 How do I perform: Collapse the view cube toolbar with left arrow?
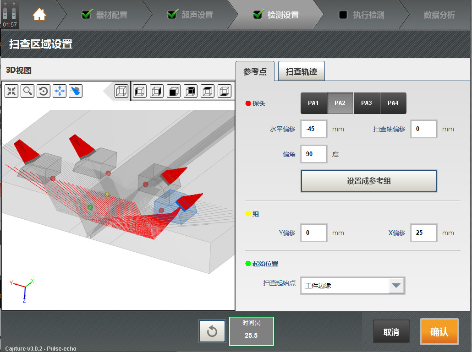pos(108,91)
